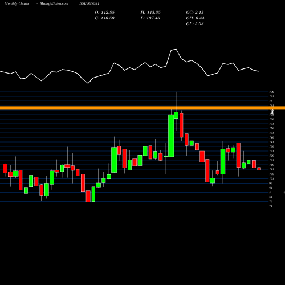Click the "OL: 5.03" readout
285x285 pixels.
pyautogui.click(x=195, y=24)
